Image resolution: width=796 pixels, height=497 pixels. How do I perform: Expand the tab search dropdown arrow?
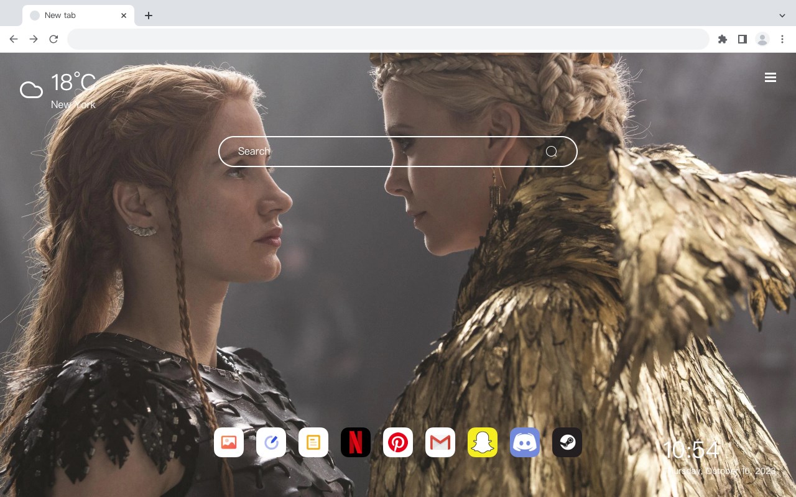(782, 16)
